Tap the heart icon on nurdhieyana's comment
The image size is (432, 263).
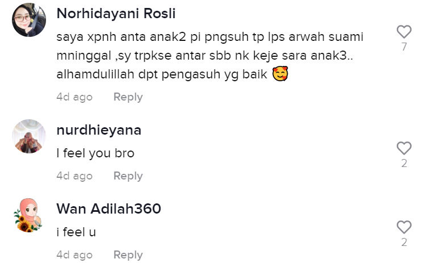click(x=404, y=148)
